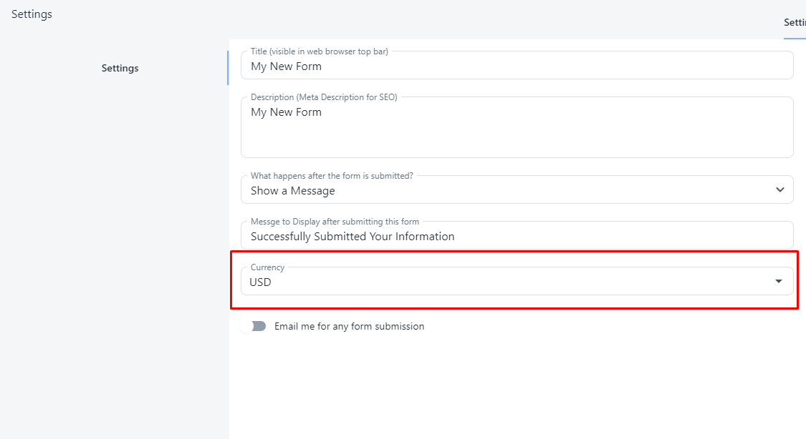806x439 pixels.
Task: Select Settings item in the left sidebar
Action: tap(120, 68)
